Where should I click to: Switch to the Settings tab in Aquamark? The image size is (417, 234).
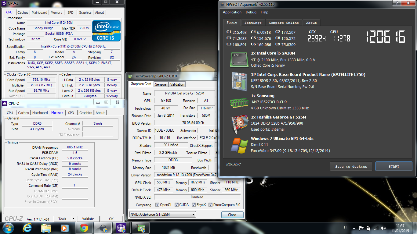(x=253, y=23)
